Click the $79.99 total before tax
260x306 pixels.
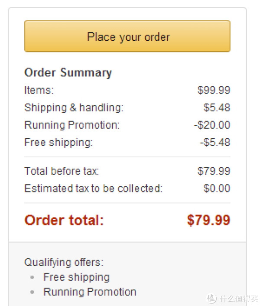pyautogui.click(x=214, y=171)
